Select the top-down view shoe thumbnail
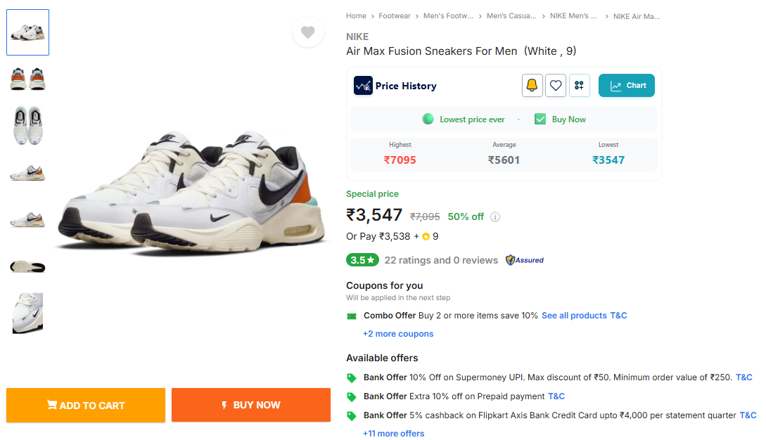The width and height of the screenshot is (766, 440). point(27,125)
